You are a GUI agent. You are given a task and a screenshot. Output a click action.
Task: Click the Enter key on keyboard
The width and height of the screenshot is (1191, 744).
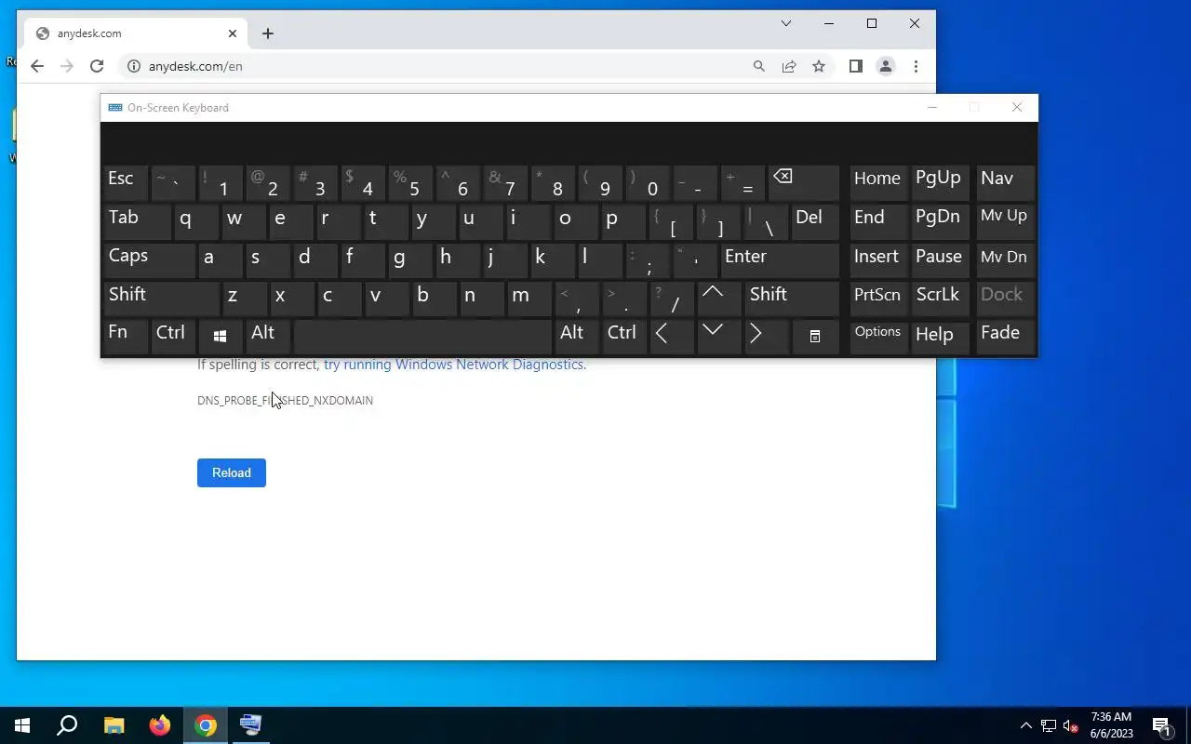[779, 259]
